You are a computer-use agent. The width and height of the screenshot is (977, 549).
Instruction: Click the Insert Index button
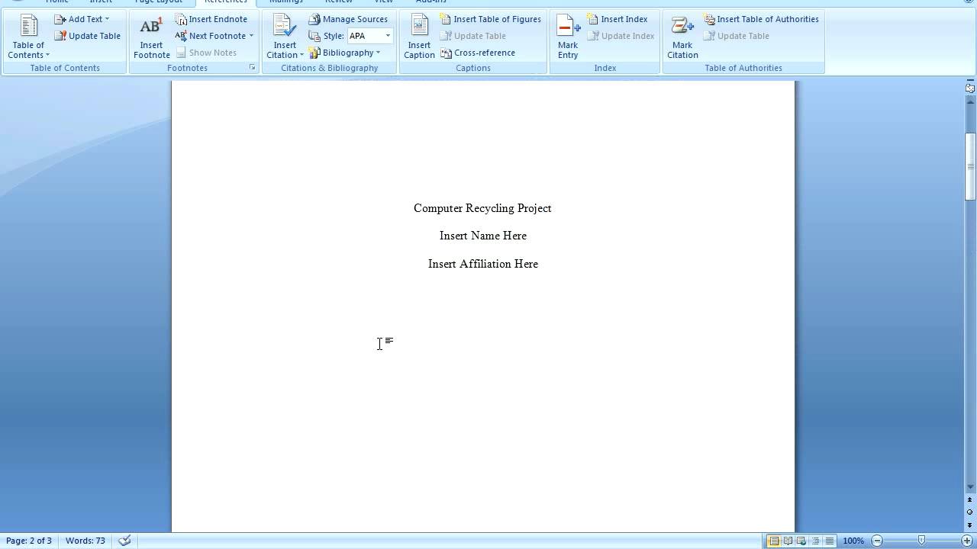[x=617, y=19]
